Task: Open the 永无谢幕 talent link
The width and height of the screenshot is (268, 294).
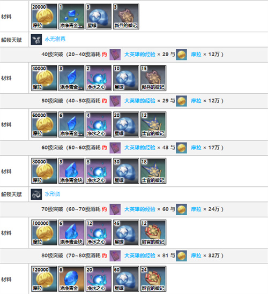Action: point(55,39)
